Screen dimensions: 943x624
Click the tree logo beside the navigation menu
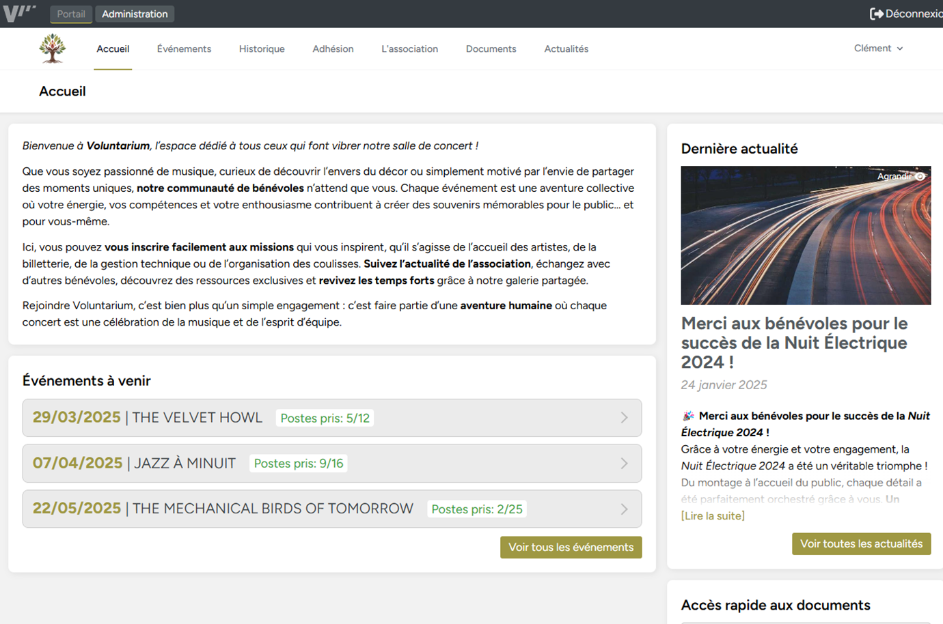[x=53, y=48]
